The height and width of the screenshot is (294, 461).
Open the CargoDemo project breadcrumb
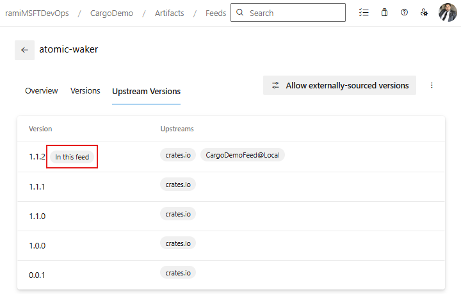tap(111, 13)
